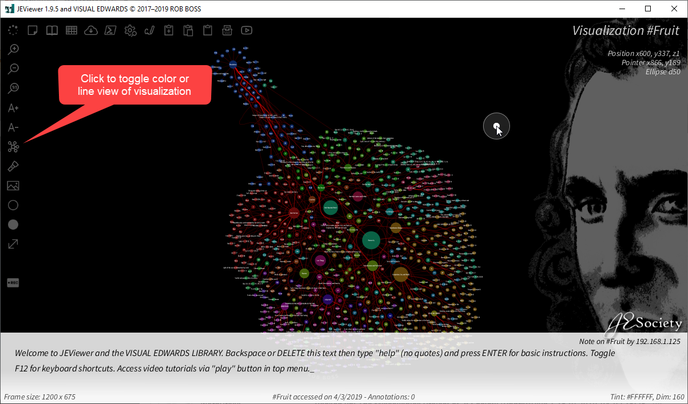Select the hollow circle ellipse icon
This screenshot has width=688, height=404.
pyautogui.click(x=13, y=205)
